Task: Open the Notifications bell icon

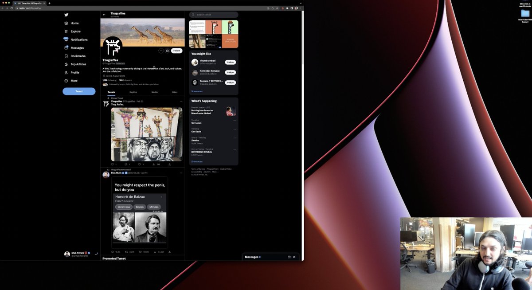Action: 66,39
